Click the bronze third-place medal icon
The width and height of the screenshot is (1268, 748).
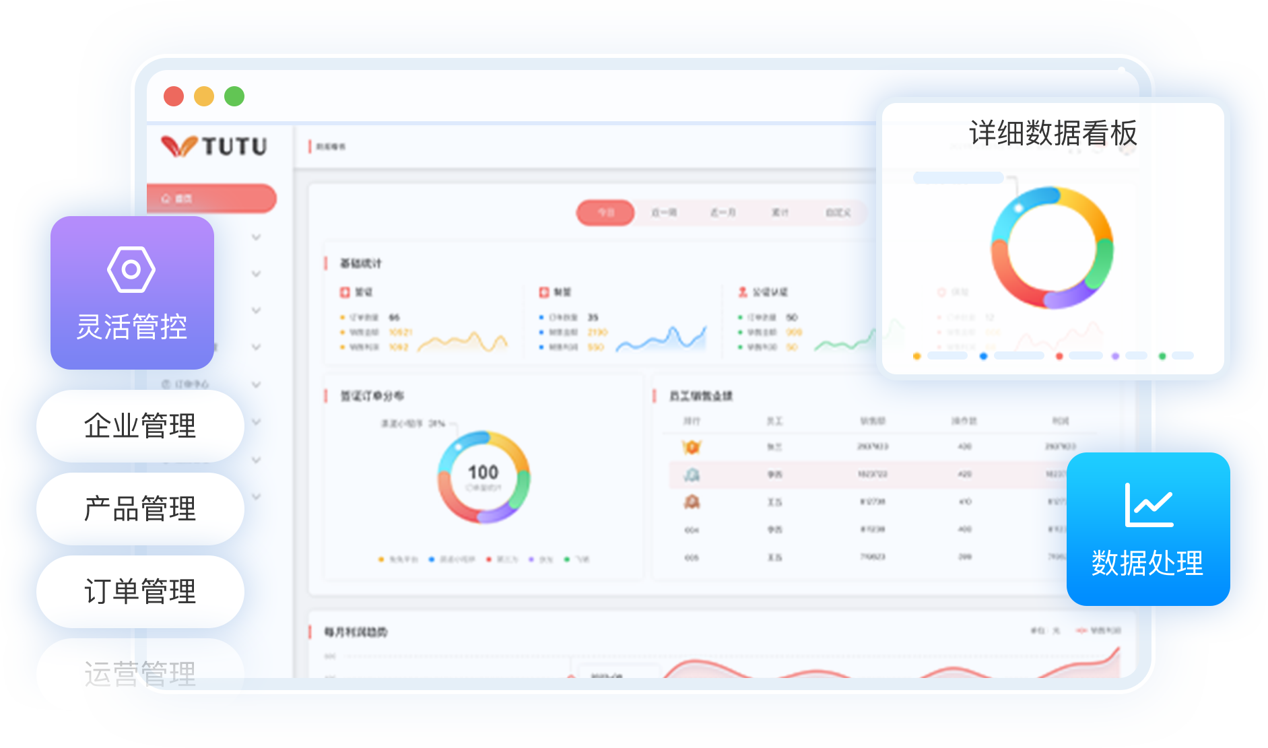click(692, 502)
